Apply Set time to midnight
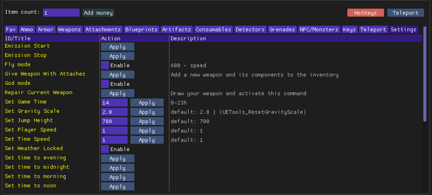This screenshot has height=195, width=432. [117, 168]
